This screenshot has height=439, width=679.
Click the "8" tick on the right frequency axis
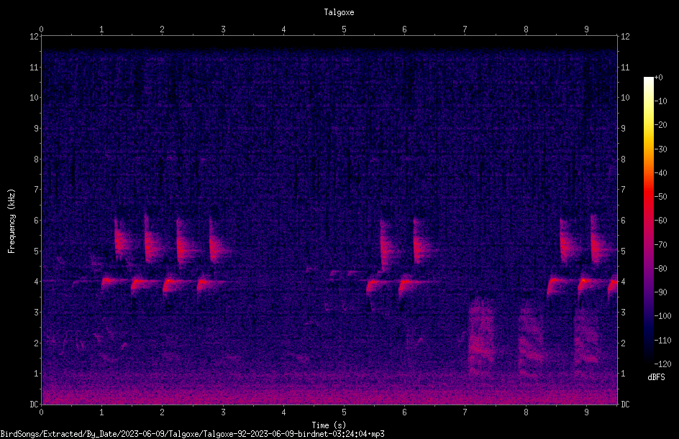tap(623, 160)
